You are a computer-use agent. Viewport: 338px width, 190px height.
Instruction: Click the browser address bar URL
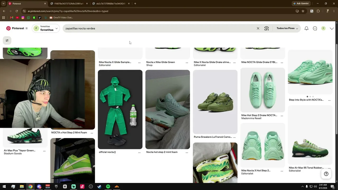point(68,11)
